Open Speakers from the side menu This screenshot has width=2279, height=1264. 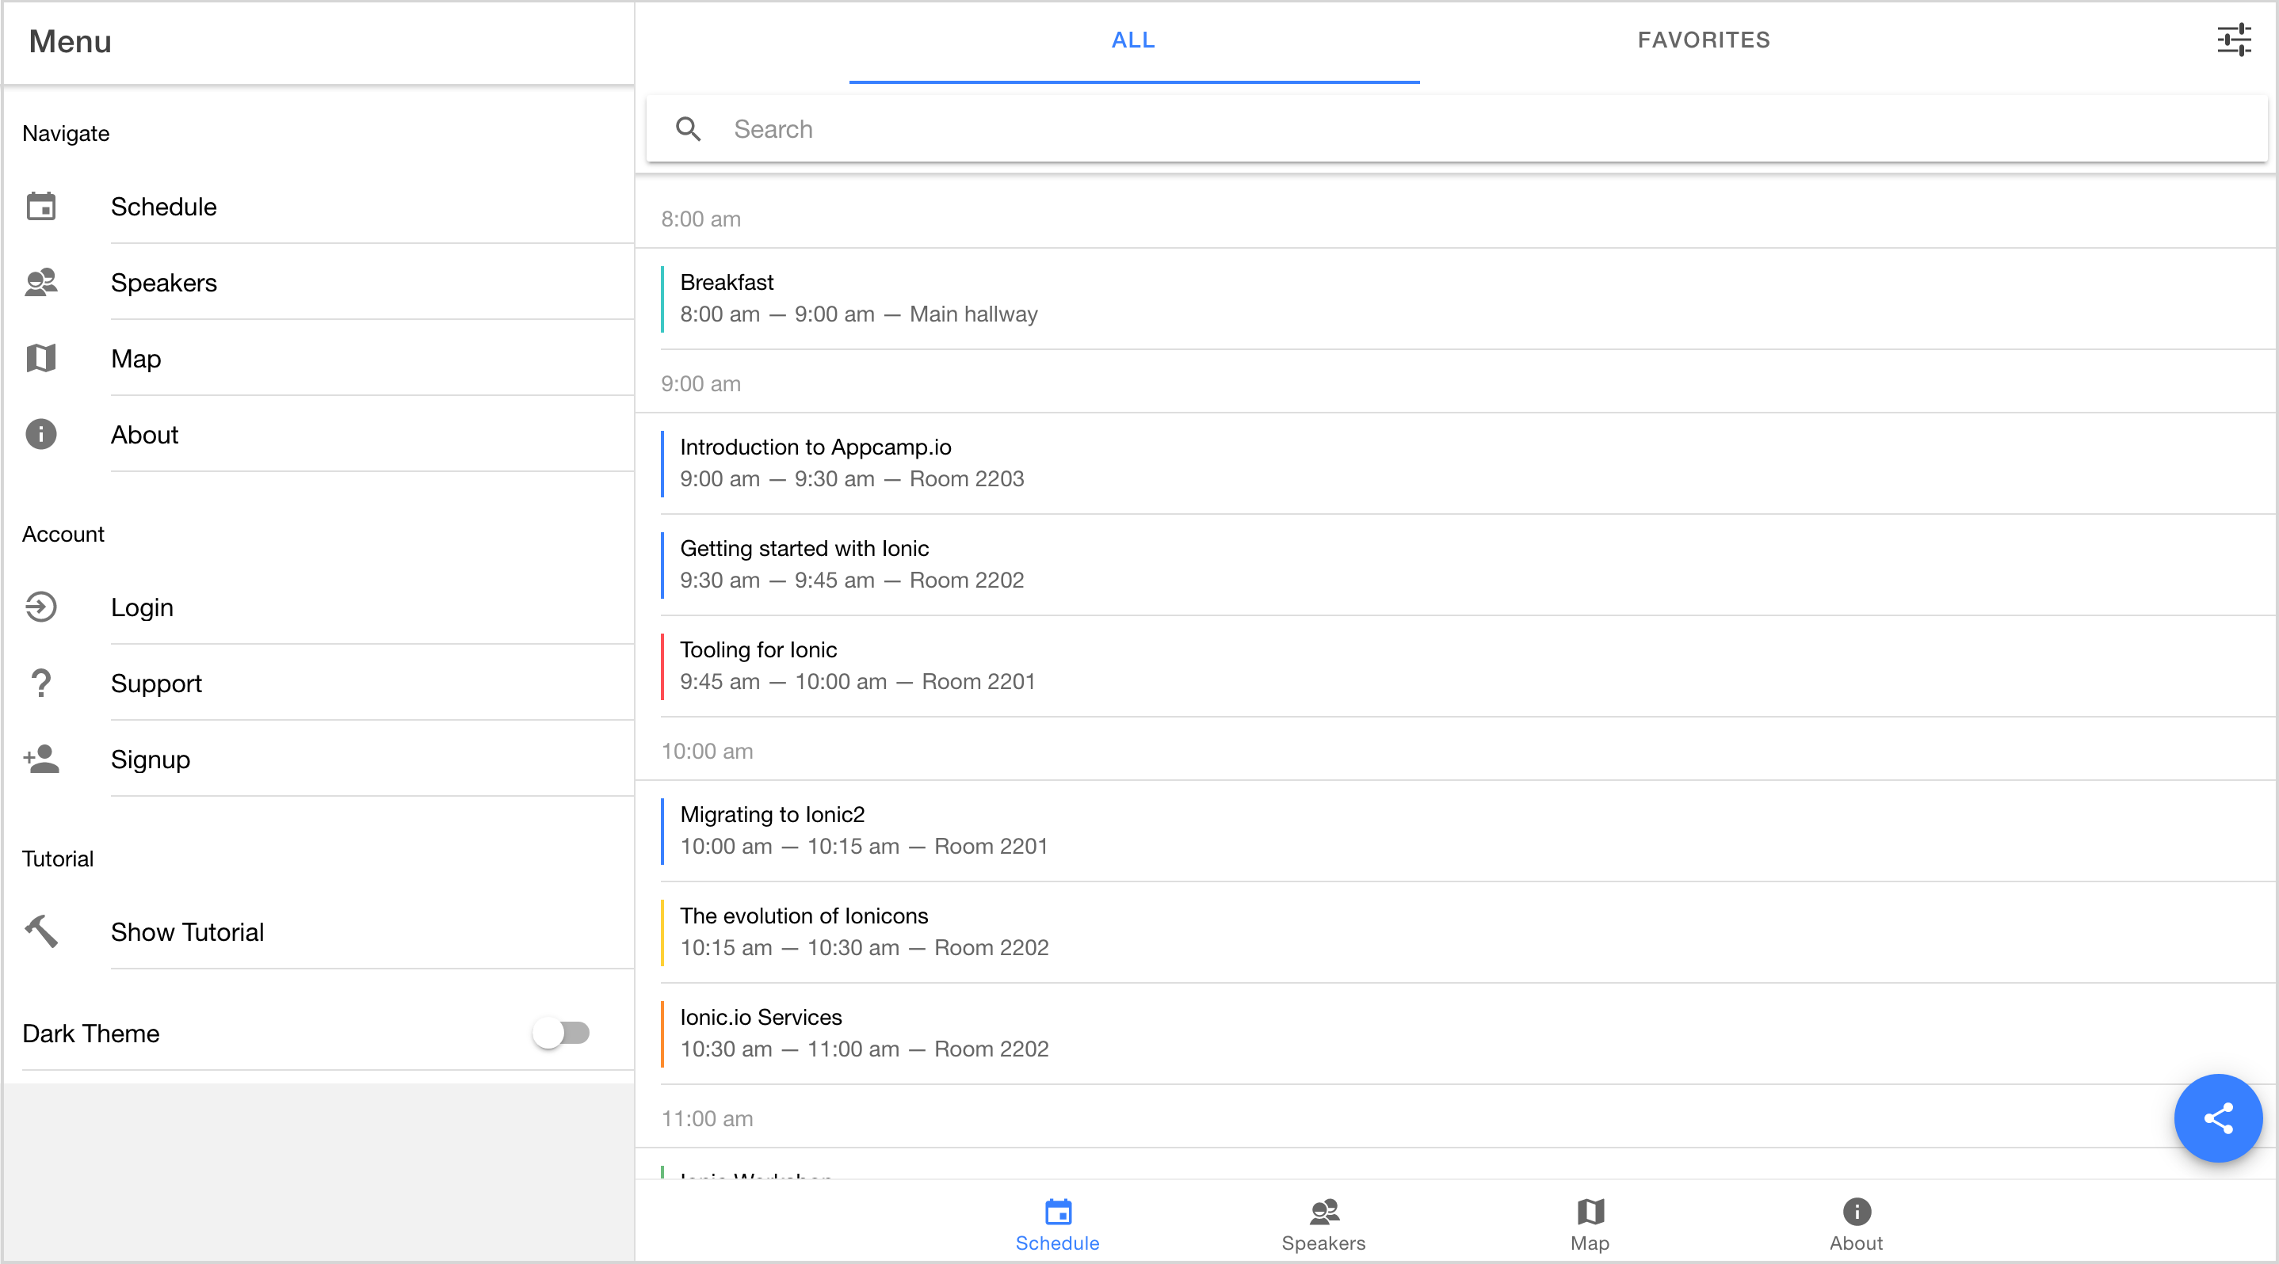(164, 282)
